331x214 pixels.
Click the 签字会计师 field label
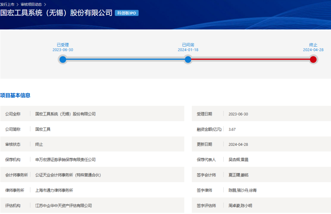point(206,175)
